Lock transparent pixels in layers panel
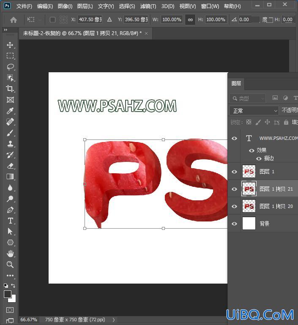 [249, 122]
